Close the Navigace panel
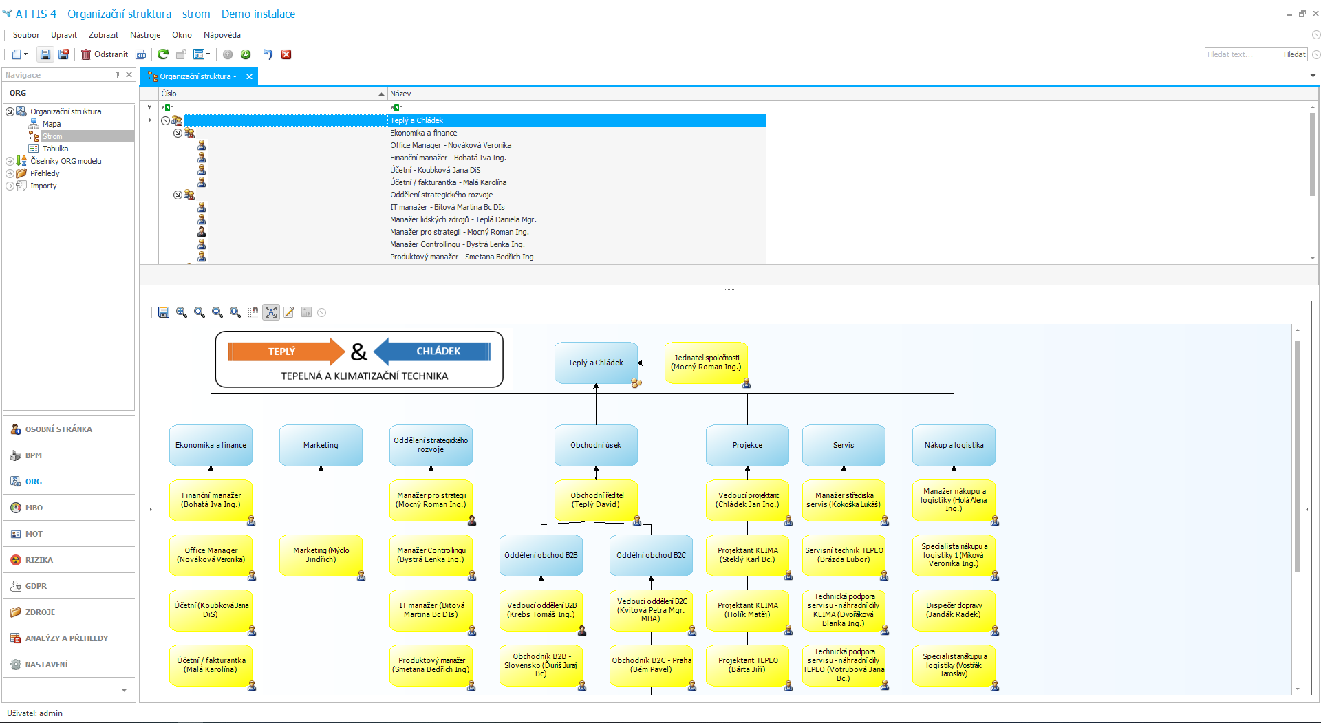The image size is (1321, 723). [x=129, y=75]
